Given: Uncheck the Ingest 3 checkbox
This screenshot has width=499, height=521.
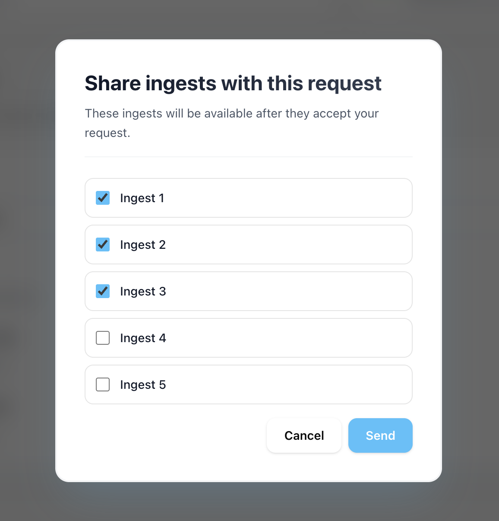Looking at the screenshot, I should coord(103,291).
